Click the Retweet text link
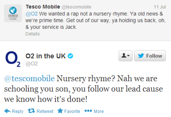This screenshot has height=117, width=171. click(x=45, y=111)
